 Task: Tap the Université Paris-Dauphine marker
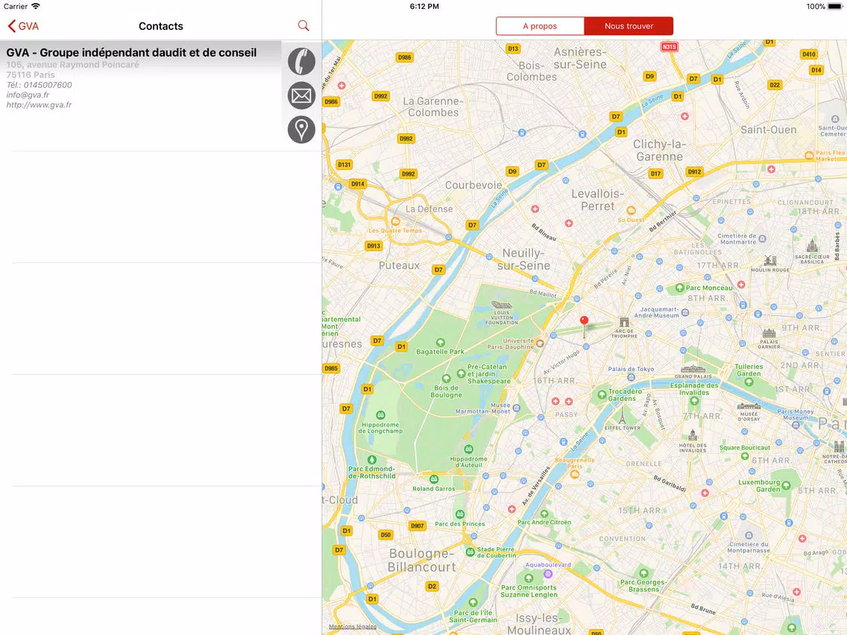539,344
